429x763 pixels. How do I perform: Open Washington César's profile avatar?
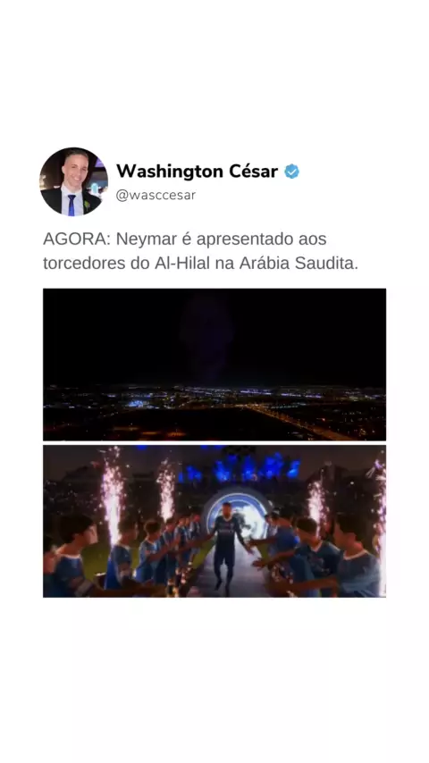(x=73, y=181)
